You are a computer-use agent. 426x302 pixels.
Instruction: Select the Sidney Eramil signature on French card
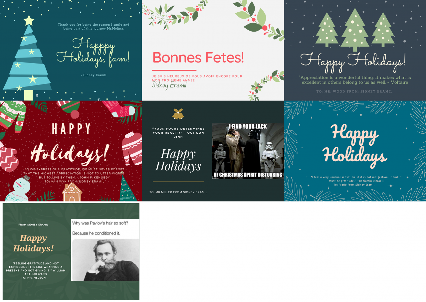pos(169,85)
